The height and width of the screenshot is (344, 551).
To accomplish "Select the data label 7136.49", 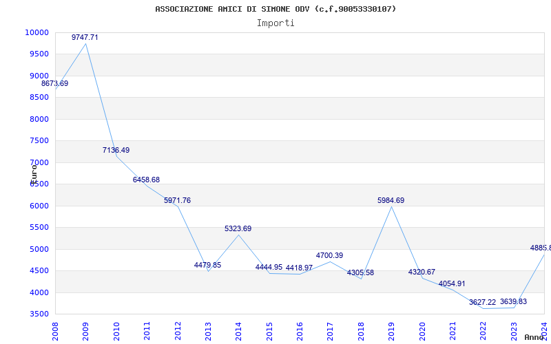I will (x=116, y=150).
